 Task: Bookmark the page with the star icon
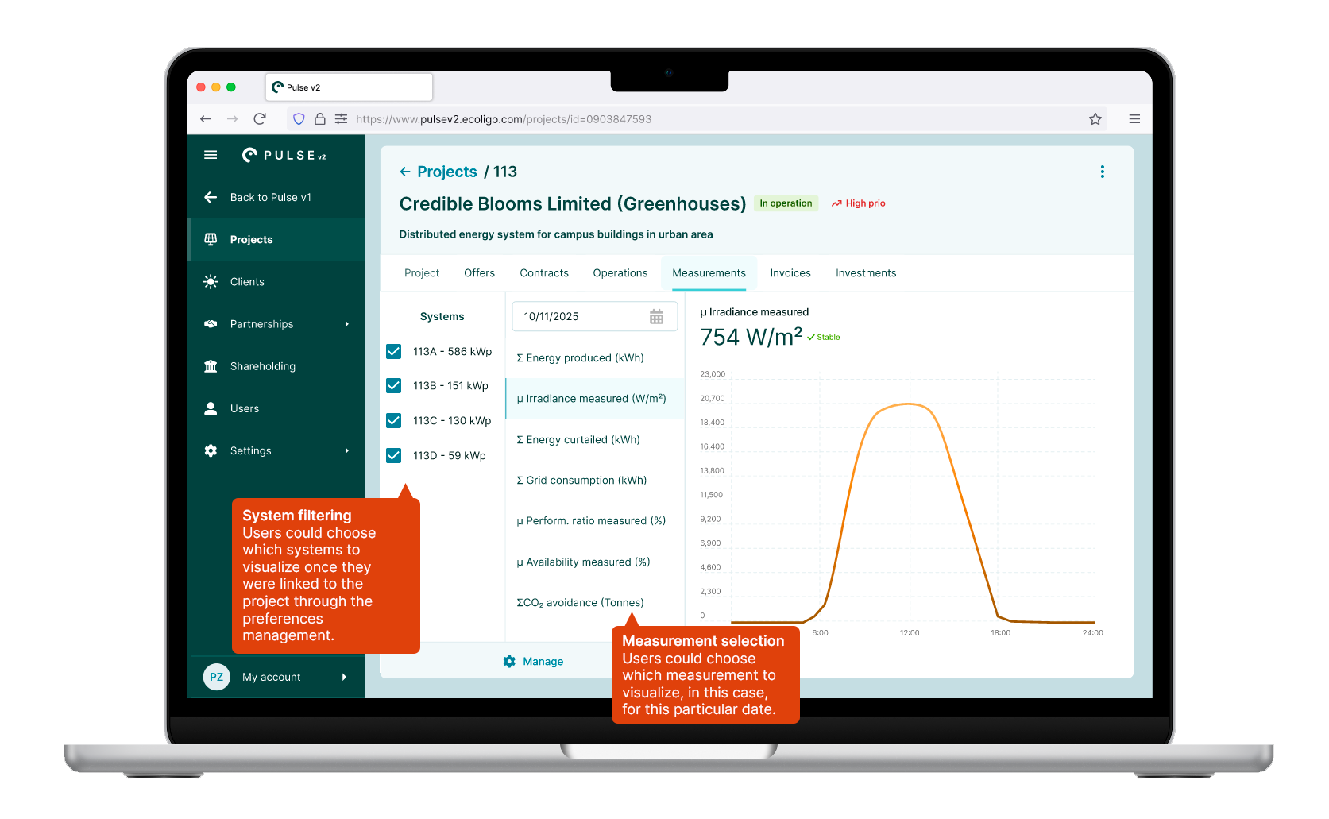(x=1095, y=119)
